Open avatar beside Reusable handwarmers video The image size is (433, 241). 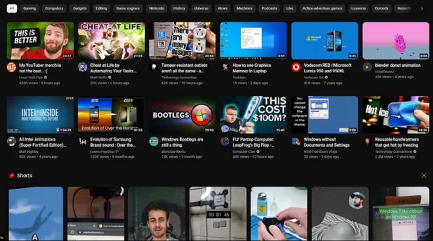click(x=367, y=141)
